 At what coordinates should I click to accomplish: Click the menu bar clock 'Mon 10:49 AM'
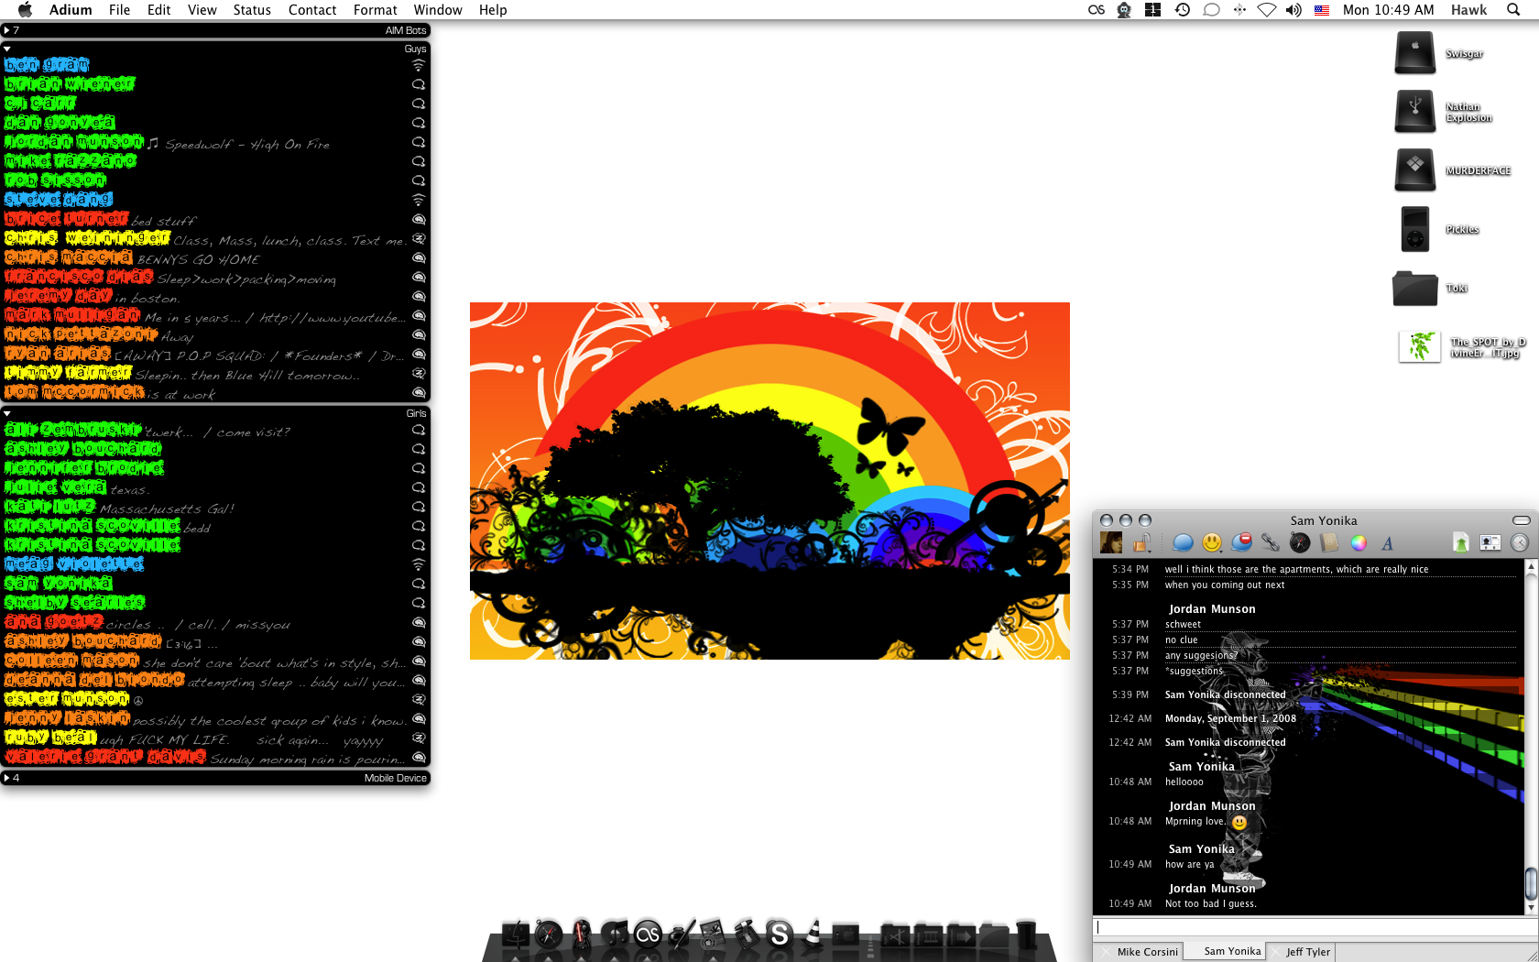[1388, 10]
